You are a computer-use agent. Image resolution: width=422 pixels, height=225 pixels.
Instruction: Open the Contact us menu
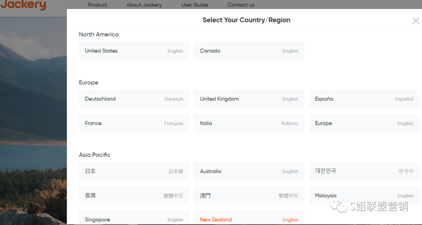point(241,5)
